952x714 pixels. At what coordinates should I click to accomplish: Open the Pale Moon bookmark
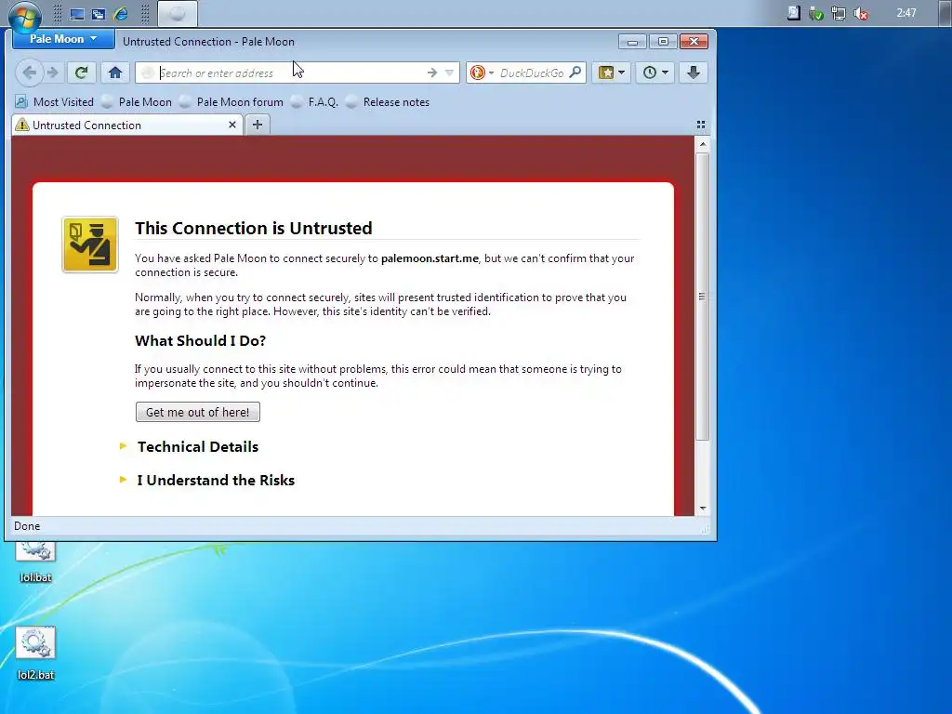(138, 102)
